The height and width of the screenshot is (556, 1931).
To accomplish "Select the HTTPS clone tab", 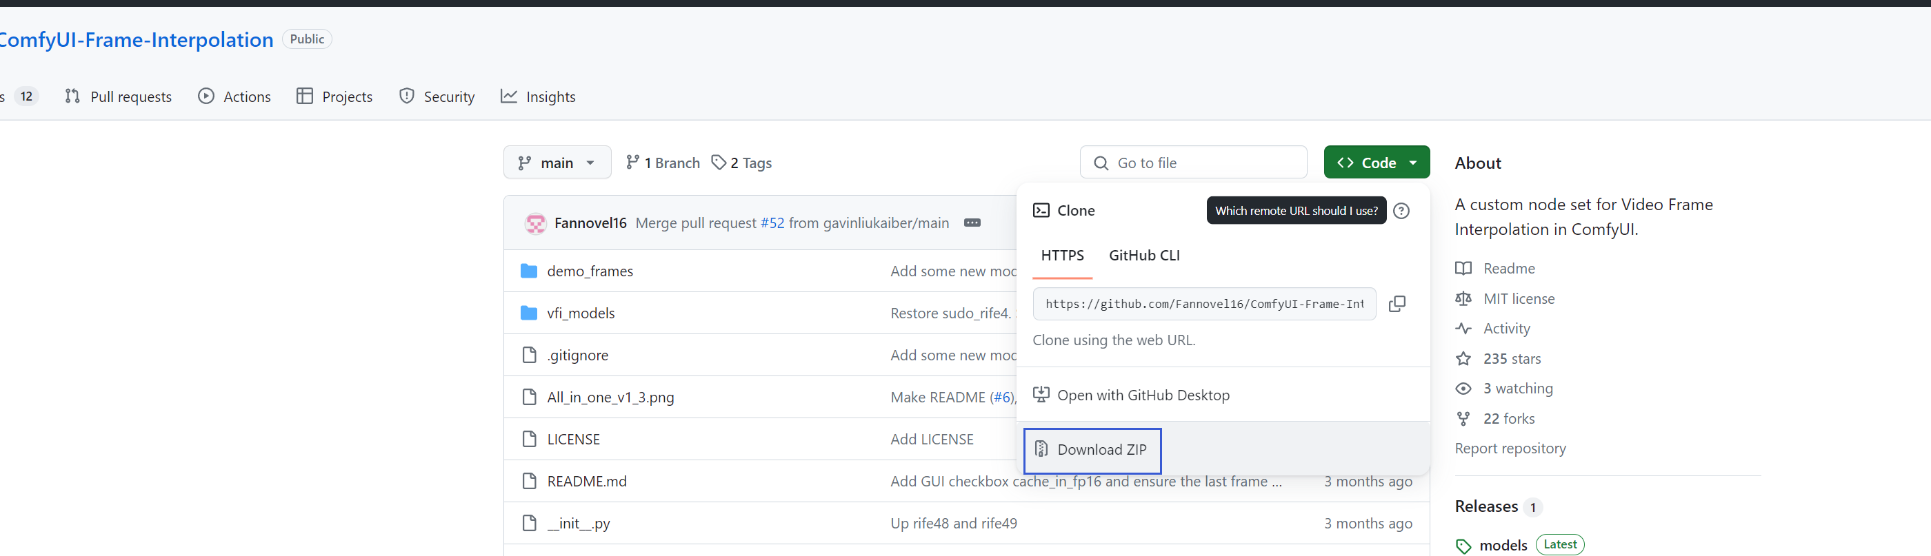I will tap(1062, 256).
